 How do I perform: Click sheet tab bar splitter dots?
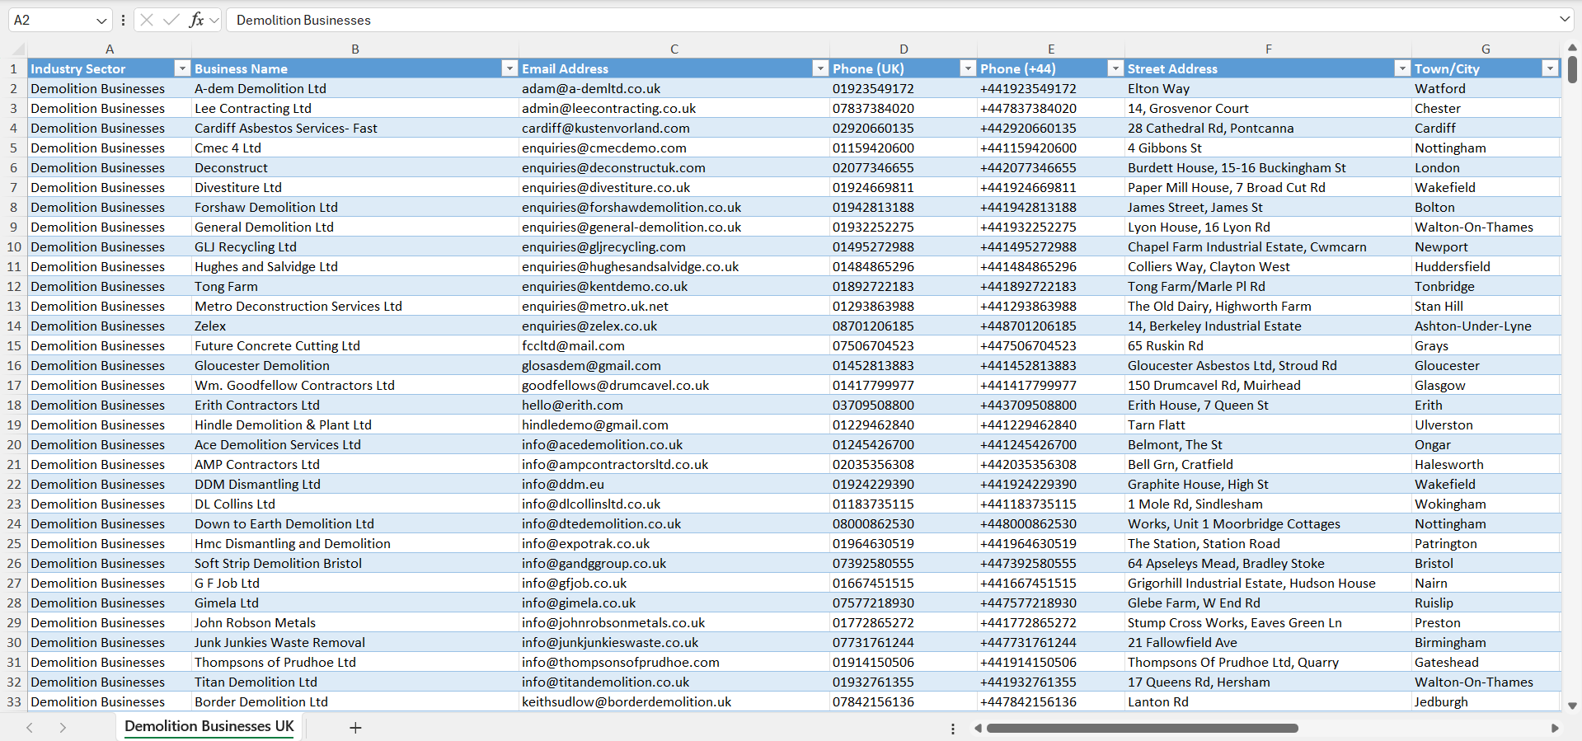point(953,729)
